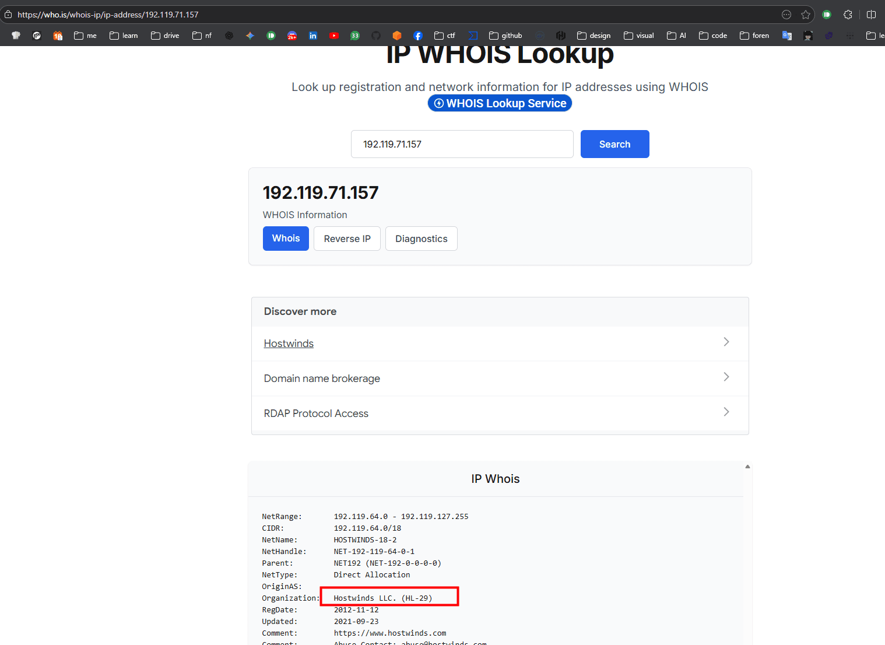Switch to the Diagnostics tab
Viewport: 885px width, 645px height.
pos(421,239)
